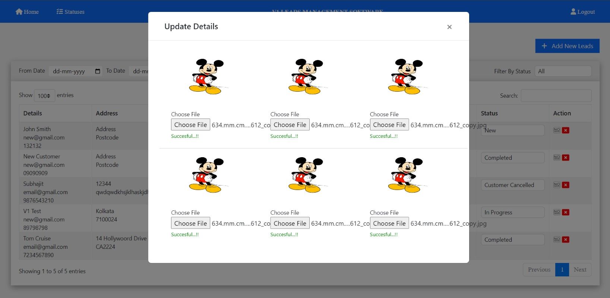This screenshot has height=298, width=610.
Task: Select the bottom-right Mickey Mouse image
Action: 407,175
